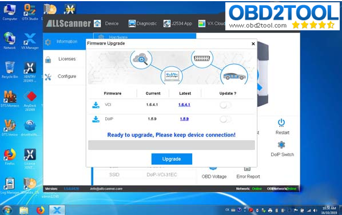The image size is (342, 215).
Task: Click the Configure wrench icon
Action: coord(48,77)
